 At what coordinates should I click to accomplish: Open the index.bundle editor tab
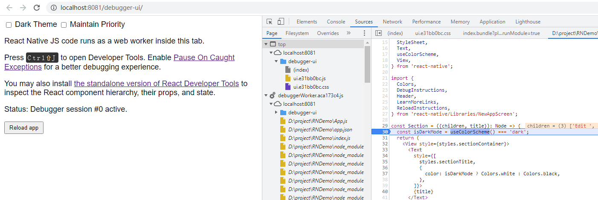click(501, 33)
